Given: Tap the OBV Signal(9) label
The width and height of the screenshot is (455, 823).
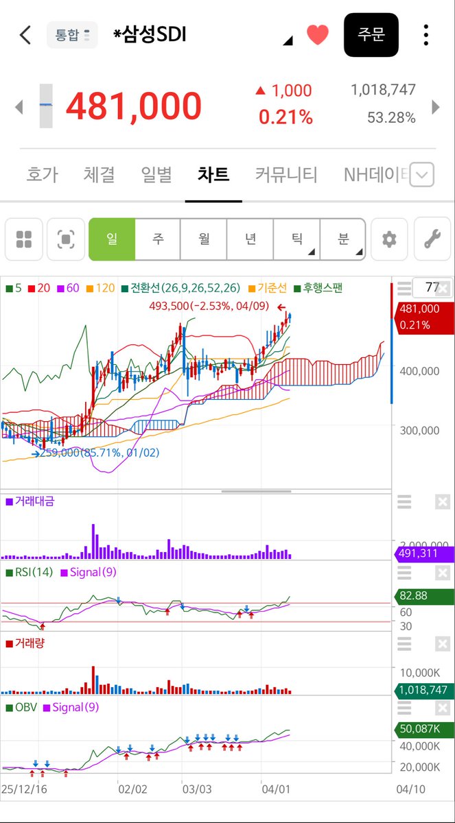Looking at the screenshot, I should [x=71, y=706].
